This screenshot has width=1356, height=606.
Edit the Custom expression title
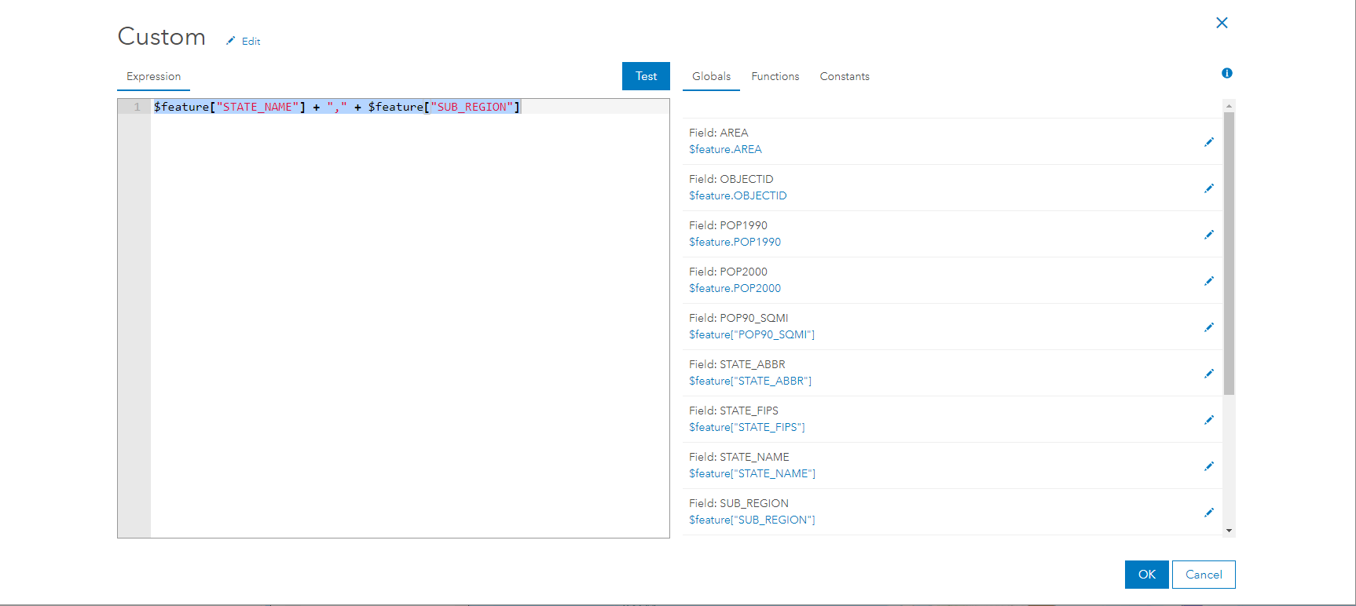(244, 41)
